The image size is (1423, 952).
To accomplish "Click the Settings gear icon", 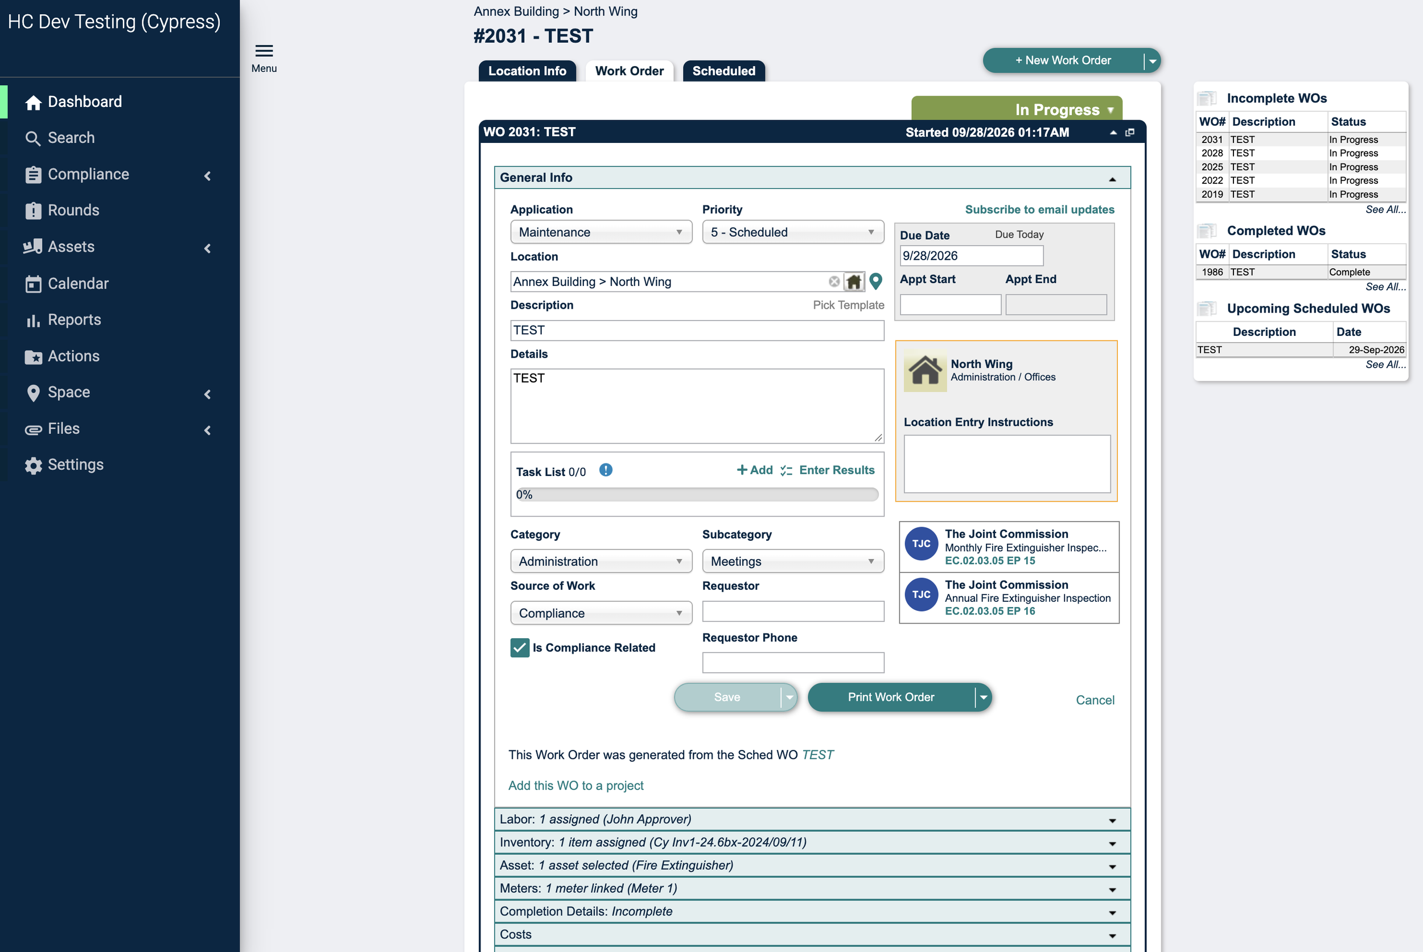I will click(34, 465).
